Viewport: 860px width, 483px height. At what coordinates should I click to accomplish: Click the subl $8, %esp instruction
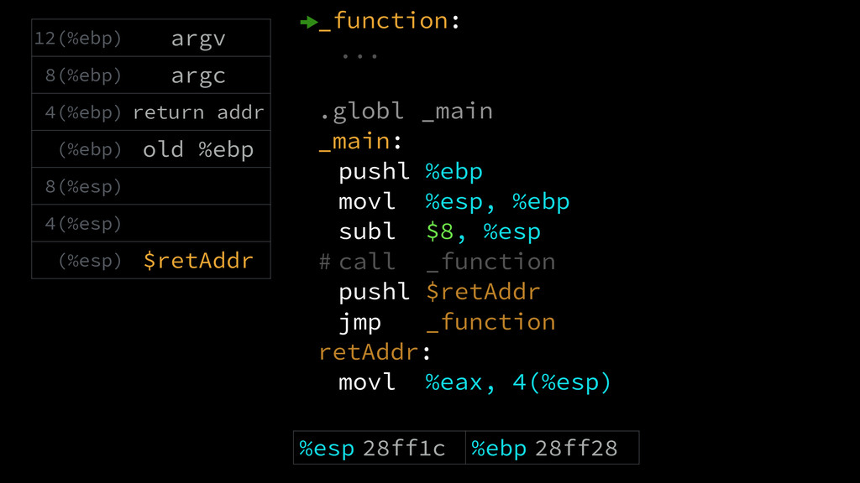click(x=439, y=232)
